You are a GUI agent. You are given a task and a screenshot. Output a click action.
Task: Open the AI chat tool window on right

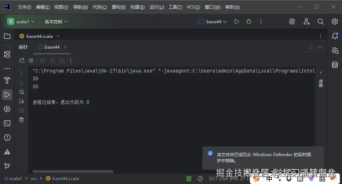(x=335, y=51)
